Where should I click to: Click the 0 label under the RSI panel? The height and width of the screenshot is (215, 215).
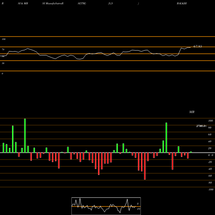coord(2,74)
